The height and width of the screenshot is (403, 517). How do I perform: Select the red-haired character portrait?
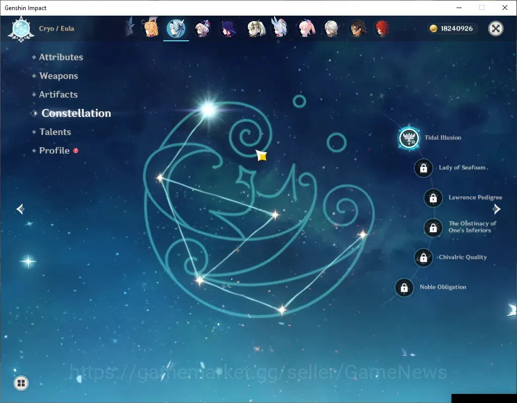pyautogui.click(x=382, y=28)
